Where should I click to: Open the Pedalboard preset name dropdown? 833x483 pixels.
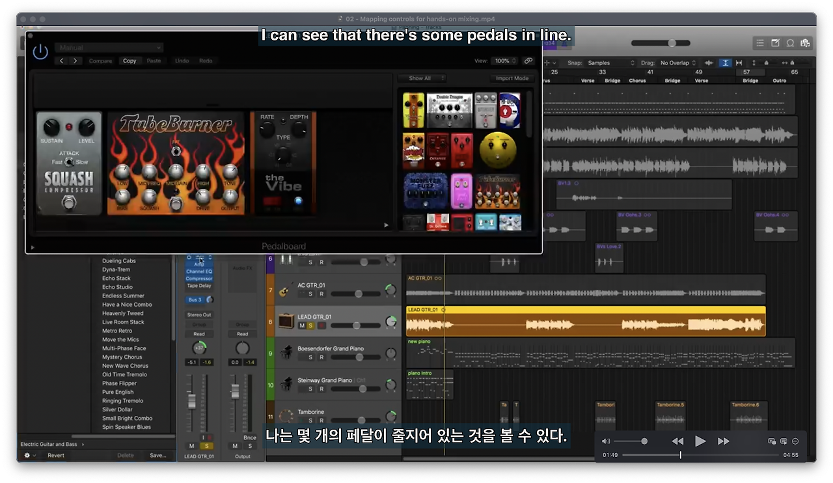click(109, 48)
